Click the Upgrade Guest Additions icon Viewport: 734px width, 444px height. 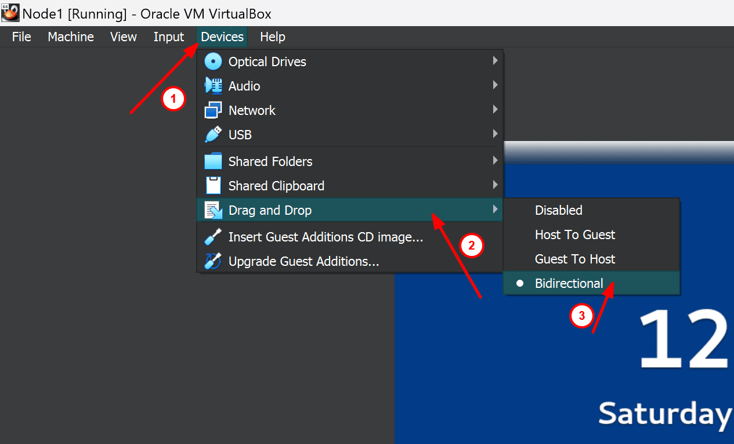(213, 261)
